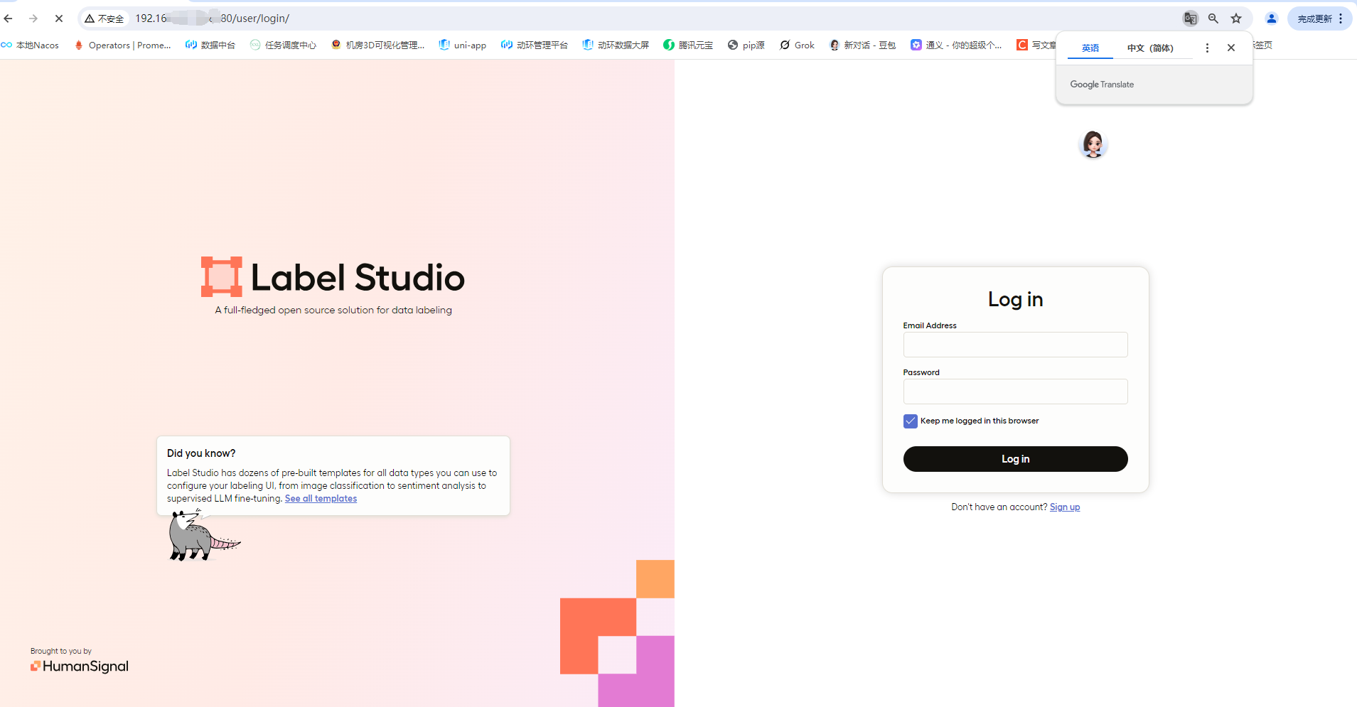Open the 写文章 bookmark with red C icon
1357x707 pixels.
pos(1036,45)
